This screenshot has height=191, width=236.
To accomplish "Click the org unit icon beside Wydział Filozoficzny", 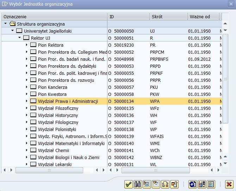I will coord(33,108).
